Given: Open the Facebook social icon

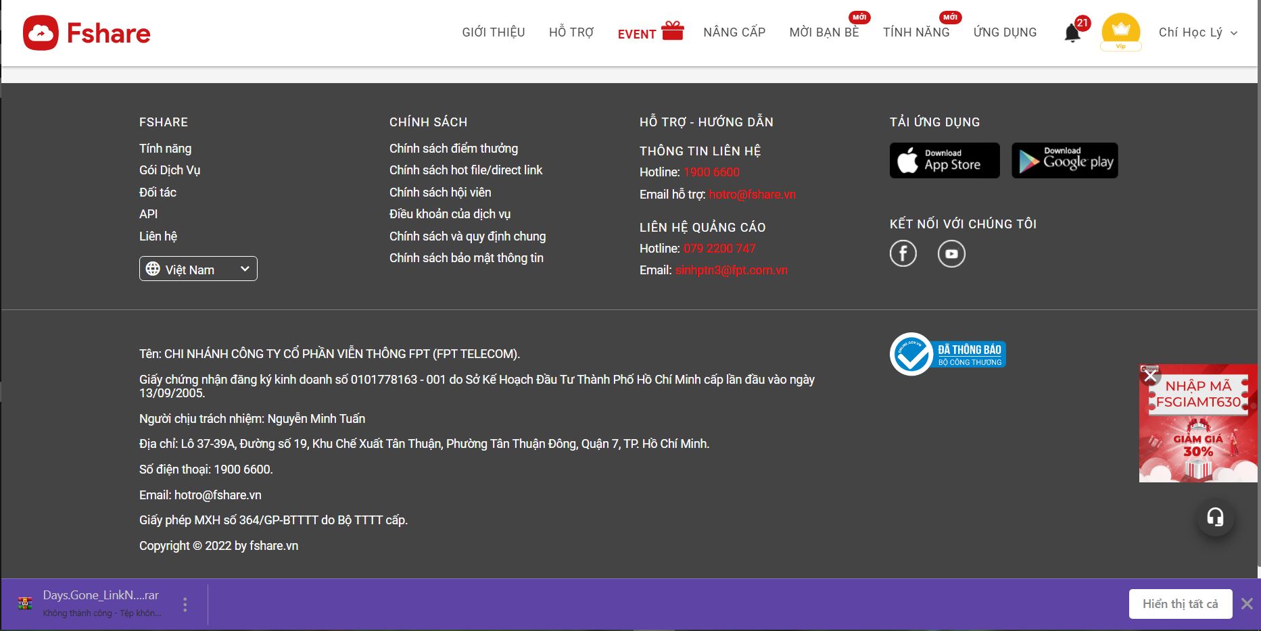Looking at the screenshot, I should (x=903, y=254).
